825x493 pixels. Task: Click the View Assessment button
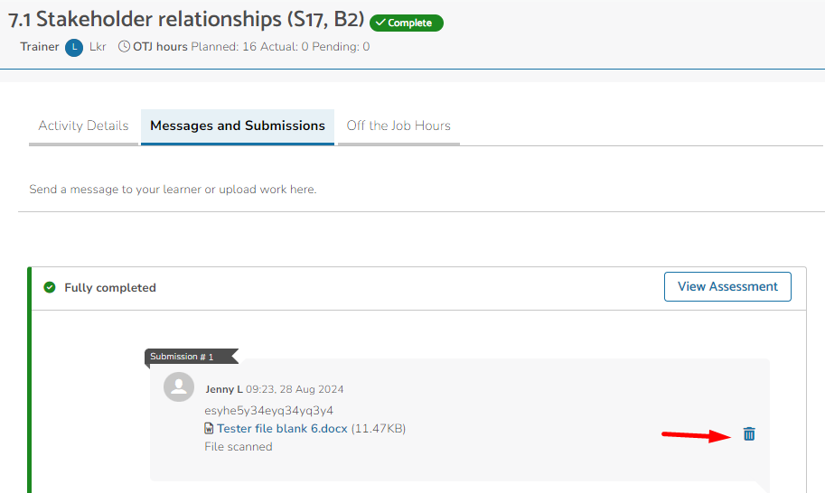point(727,286)
